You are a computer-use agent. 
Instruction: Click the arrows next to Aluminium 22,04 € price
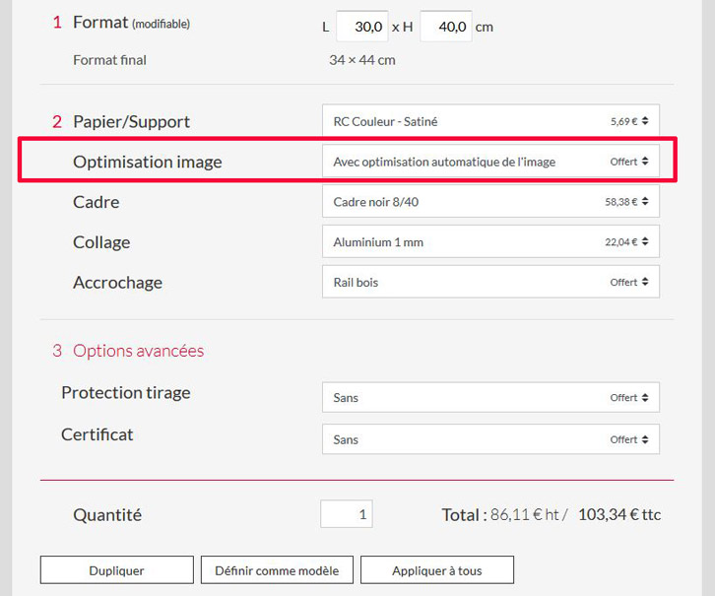[x=645, y=242]
